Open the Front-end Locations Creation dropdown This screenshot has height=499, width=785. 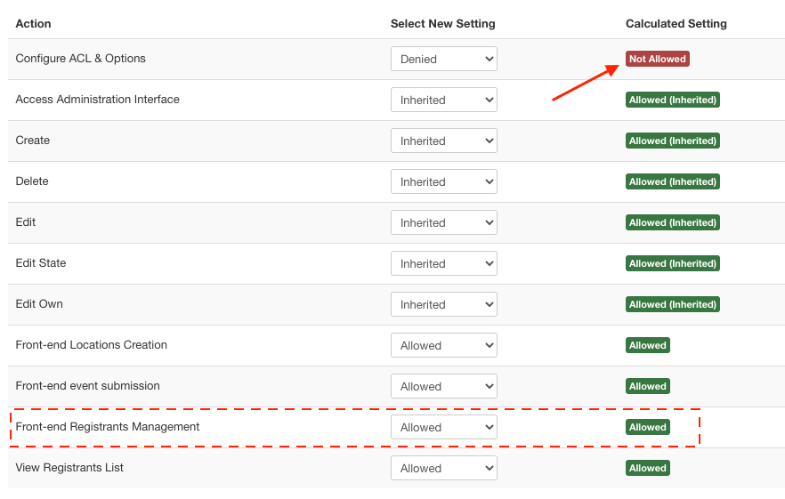[443, 345]
